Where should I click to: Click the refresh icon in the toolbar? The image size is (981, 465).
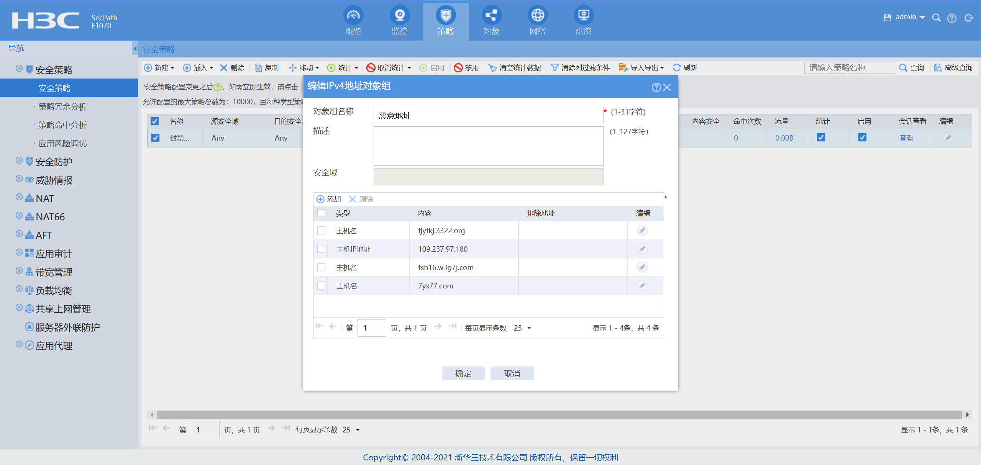click(677, 67)
